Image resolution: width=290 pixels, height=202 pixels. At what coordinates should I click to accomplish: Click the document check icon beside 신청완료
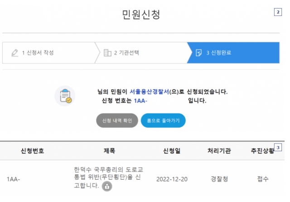coord(198,53)
